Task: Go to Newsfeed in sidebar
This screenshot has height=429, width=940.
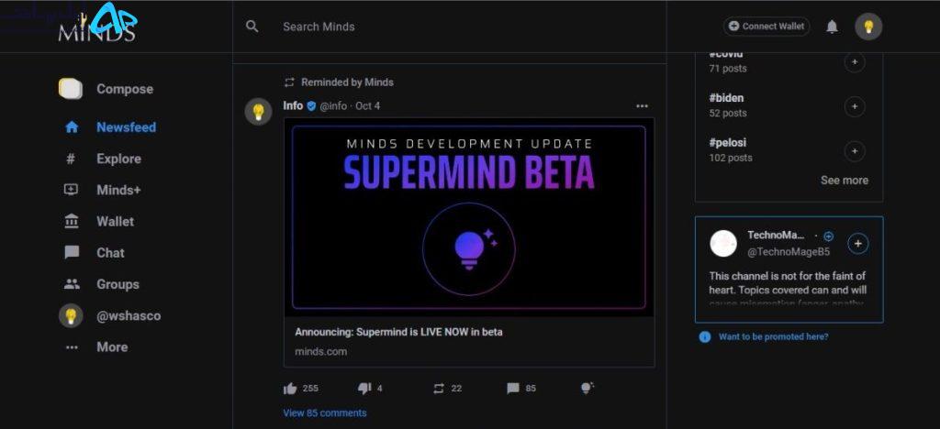Action: coord(126,127)
